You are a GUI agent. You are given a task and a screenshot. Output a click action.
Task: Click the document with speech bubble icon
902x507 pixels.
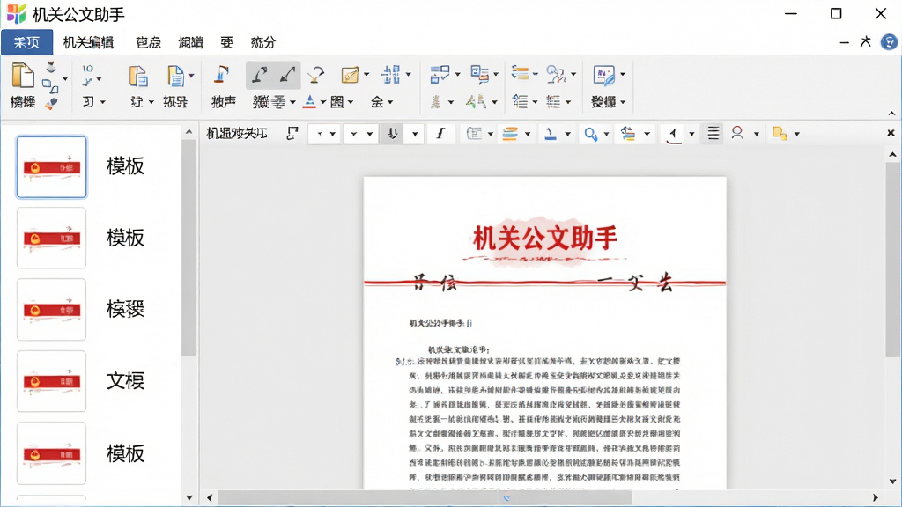[479, 74]
